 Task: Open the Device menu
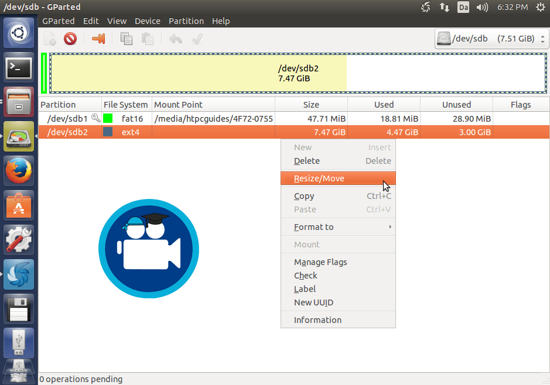(x=147, y=21)
